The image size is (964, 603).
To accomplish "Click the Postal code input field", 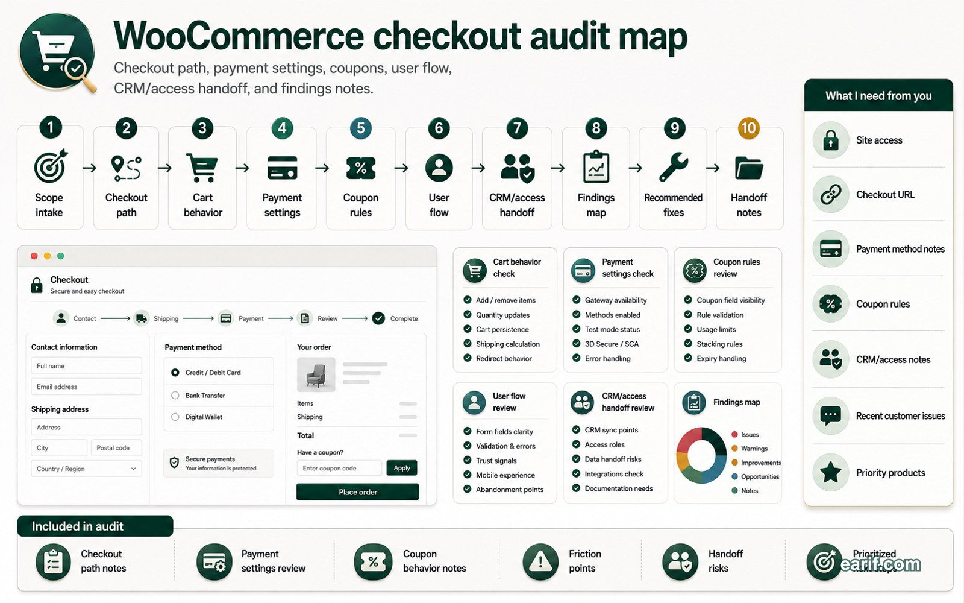I will [x=117, y=448].
